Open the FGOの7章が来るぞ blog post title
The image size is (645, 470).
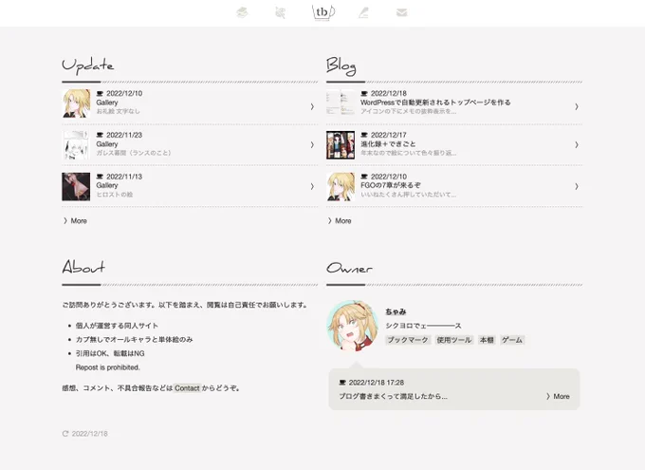391,185
